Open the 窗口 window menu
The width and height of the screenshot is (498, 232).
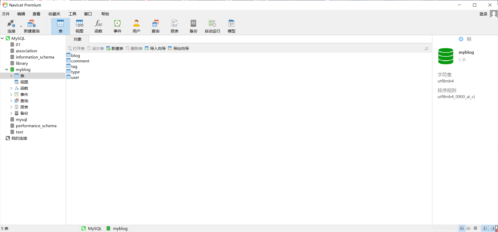[x=88, y=14]
